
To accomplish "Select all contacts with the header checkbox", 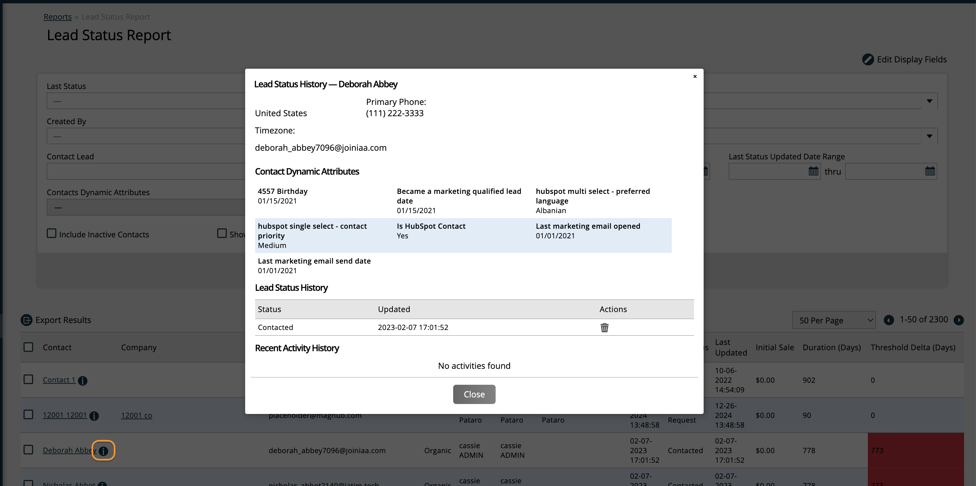I will 29,347.
